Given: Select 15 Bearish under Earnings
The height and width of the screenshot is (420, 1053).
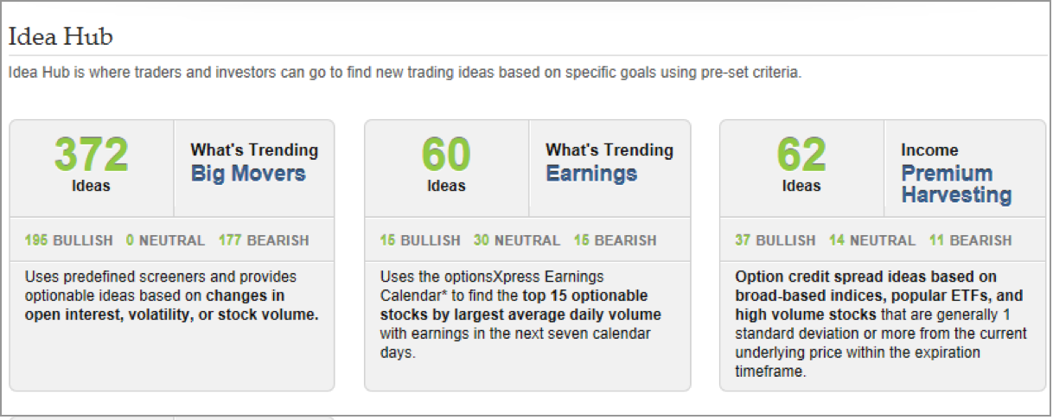Looking at the screenshot, I should coord(615,240).
